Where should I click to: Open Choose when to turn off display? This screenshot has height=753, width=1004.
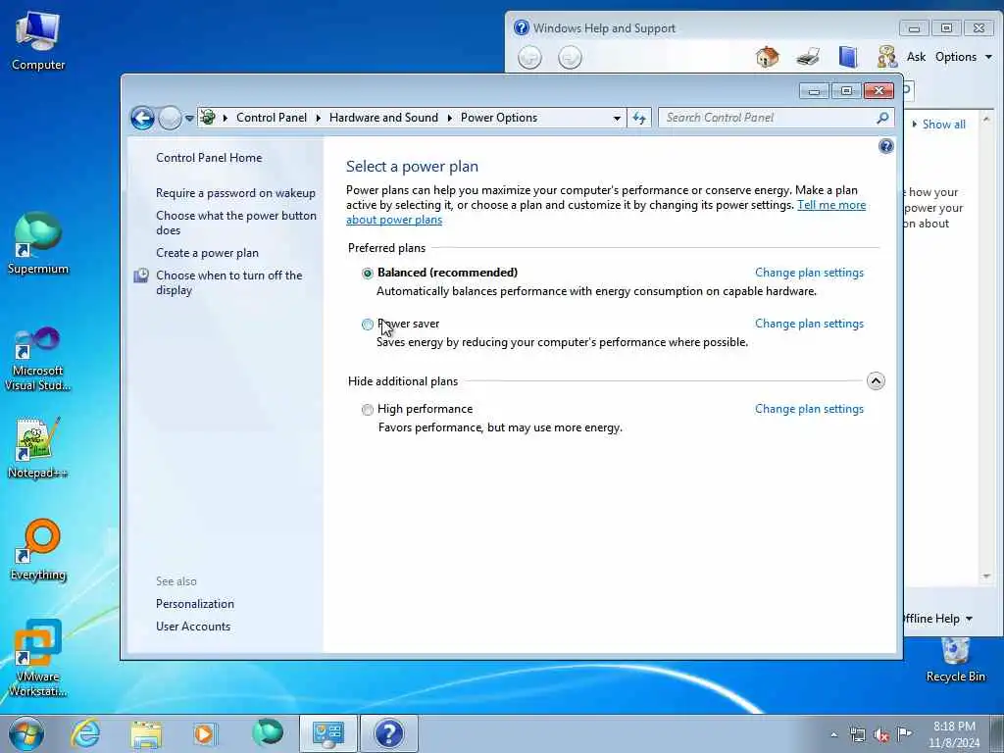click(x=229, y=282)
